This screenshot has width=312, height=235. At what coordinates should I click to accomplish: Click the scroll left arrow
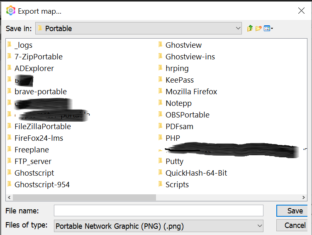tap(9, 197)
